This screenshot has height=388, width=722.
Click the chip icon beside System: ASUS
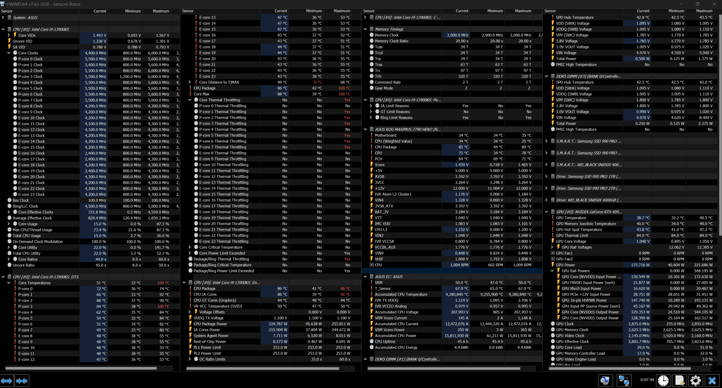9,18
